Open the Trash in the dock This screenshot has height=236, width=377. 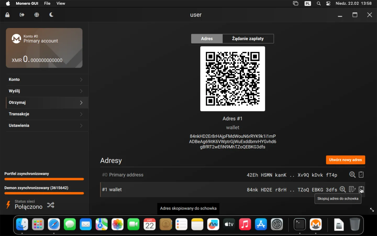(355, 224)
